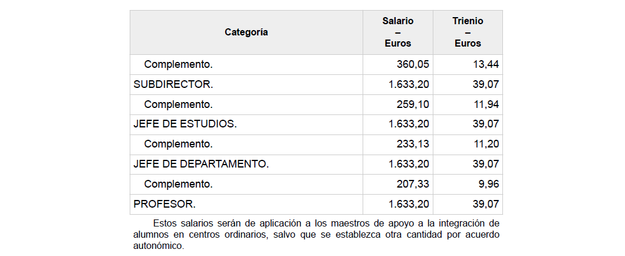Click the salary value 259,10
Viewport: 625px width, 256px height.
tap(413, 104)
